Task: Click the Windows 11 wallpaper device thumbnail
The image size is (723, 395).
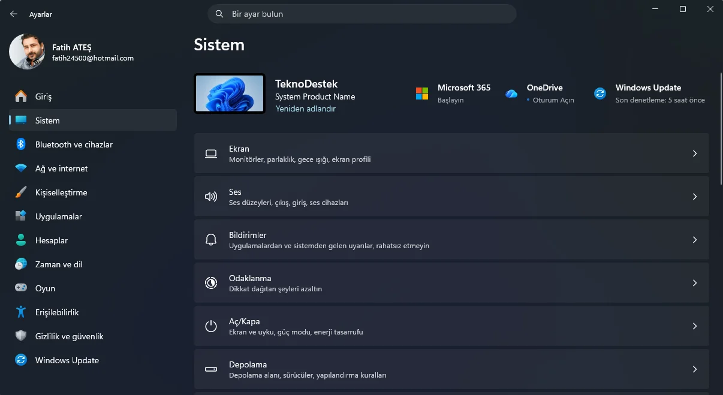Action: [x=230, y=94]
